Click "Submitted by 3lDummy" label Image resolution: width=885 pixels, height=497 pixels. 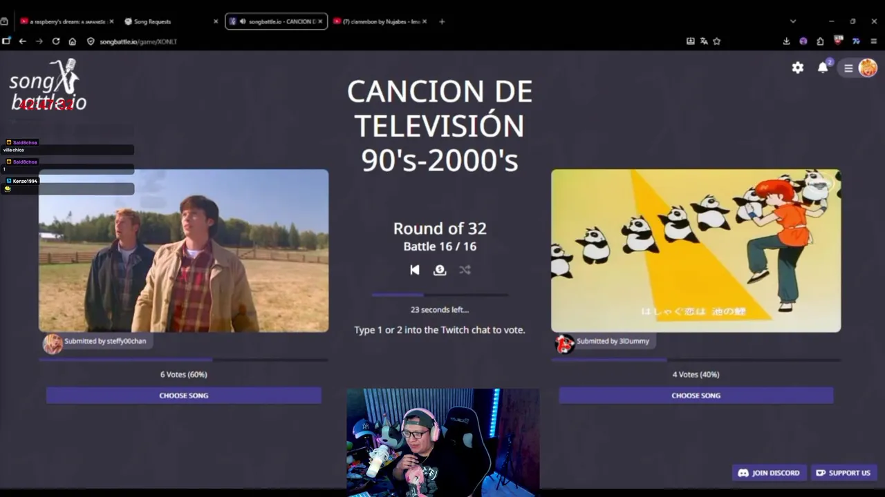tap(613, 341)
